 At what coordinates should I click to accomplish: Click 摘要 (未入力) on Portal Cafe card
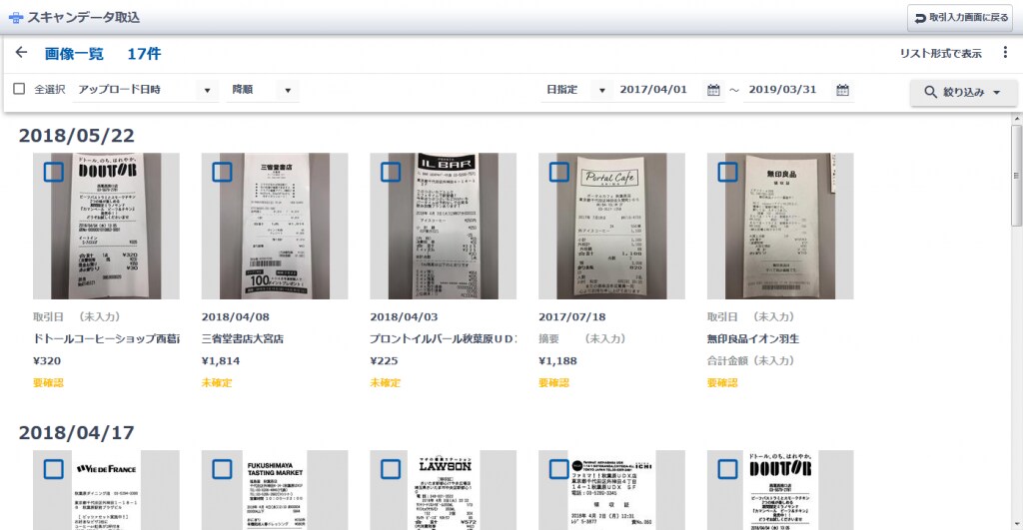pos(582,339)
